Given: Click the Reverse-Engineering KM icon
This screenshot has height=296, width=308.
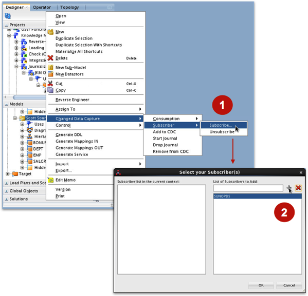Looking at the screenshot, I should click(24, 42).
